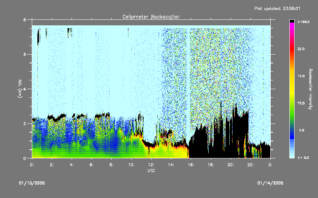Screen dimensions: 318x198
Task: Click the 'Plot updated: 23:59:01' timestamp
Action: pos(277,8)
